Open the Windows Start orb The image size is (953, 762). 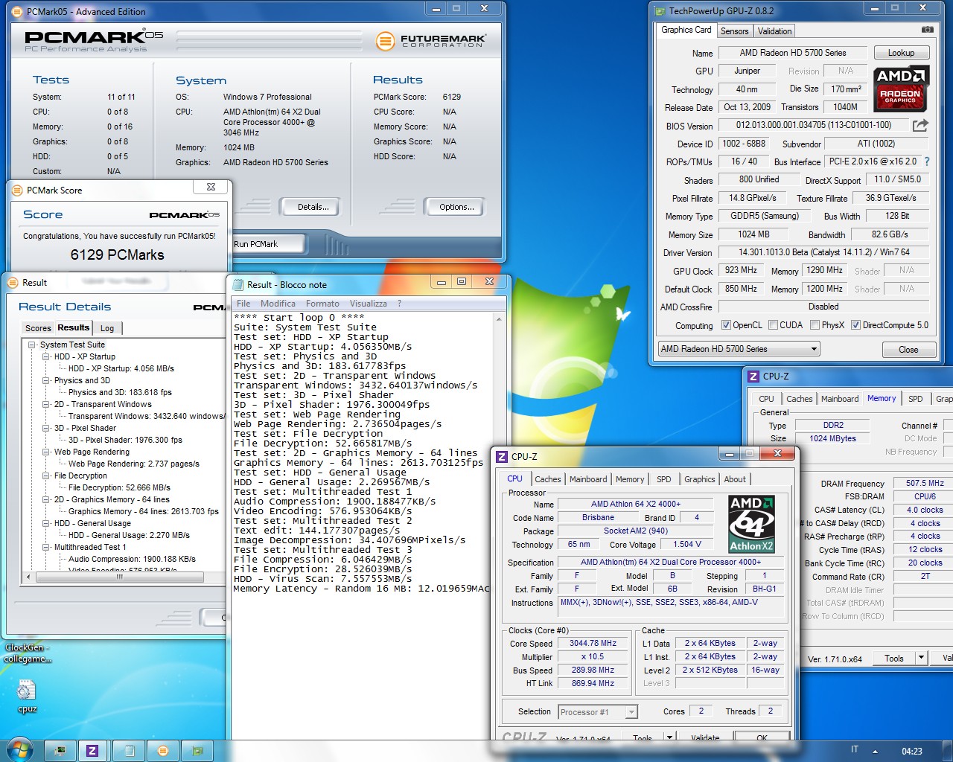click(19, 750)
